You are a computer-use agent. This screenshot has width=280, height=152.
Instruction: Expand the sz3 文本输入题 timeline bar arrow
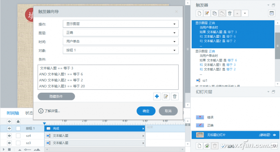[x=143, y=143]
